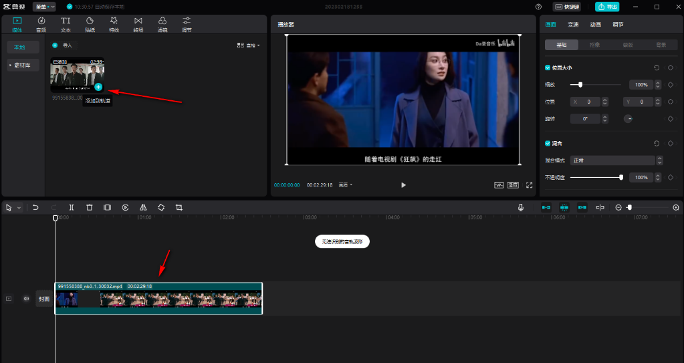
Task: Reset the 混合 section with its reset arrow
Action: [656, 143]
